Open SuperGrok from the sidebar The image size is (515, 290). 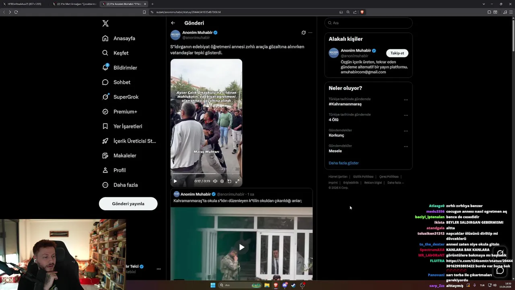(120, 97)
